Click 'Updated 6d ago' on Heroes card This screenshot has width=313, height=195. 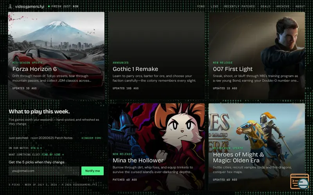(x=225, y=180)
